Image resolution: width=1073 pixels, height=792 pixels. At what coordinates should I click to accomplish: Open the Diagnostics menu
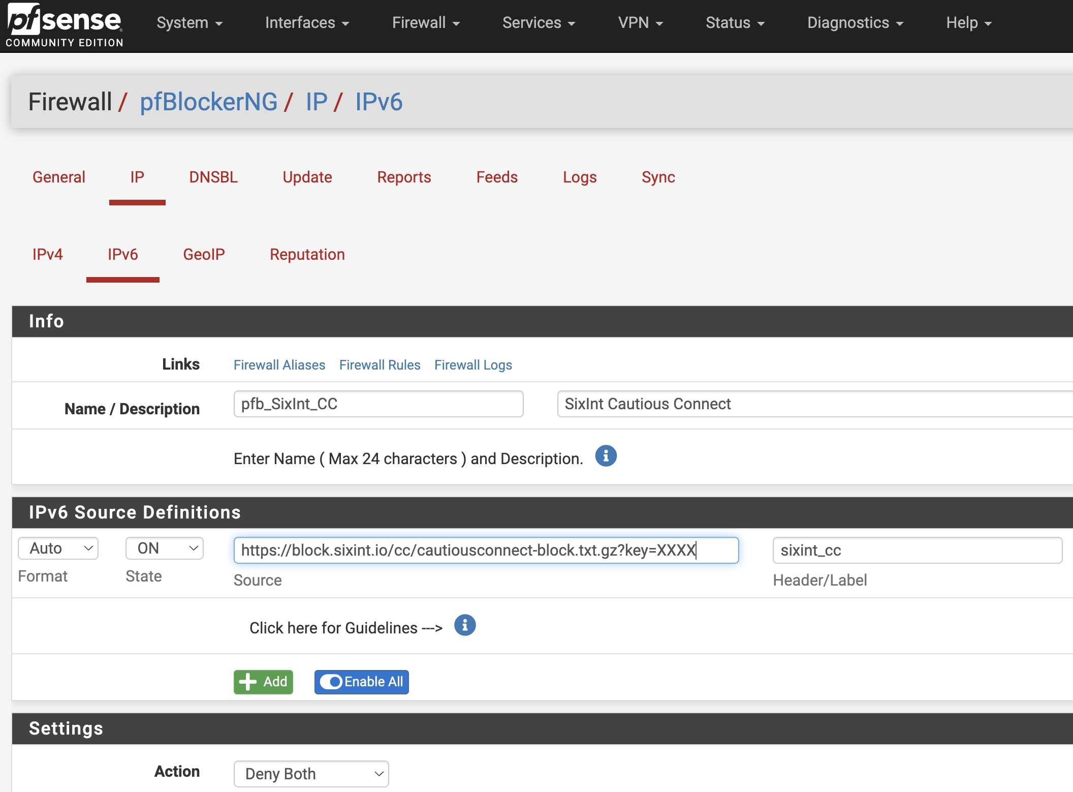click(855, 23)
